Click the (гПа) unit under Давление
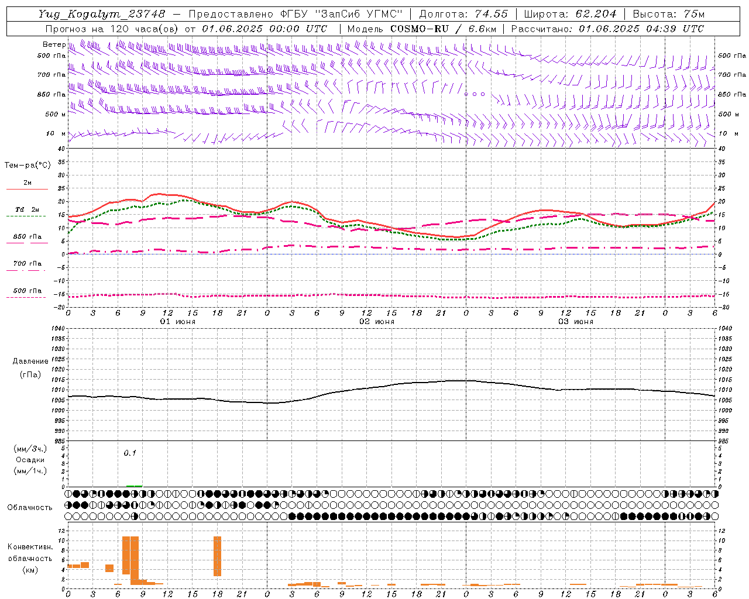This screenshot has width=749, height=599. (x=29, y=374)
